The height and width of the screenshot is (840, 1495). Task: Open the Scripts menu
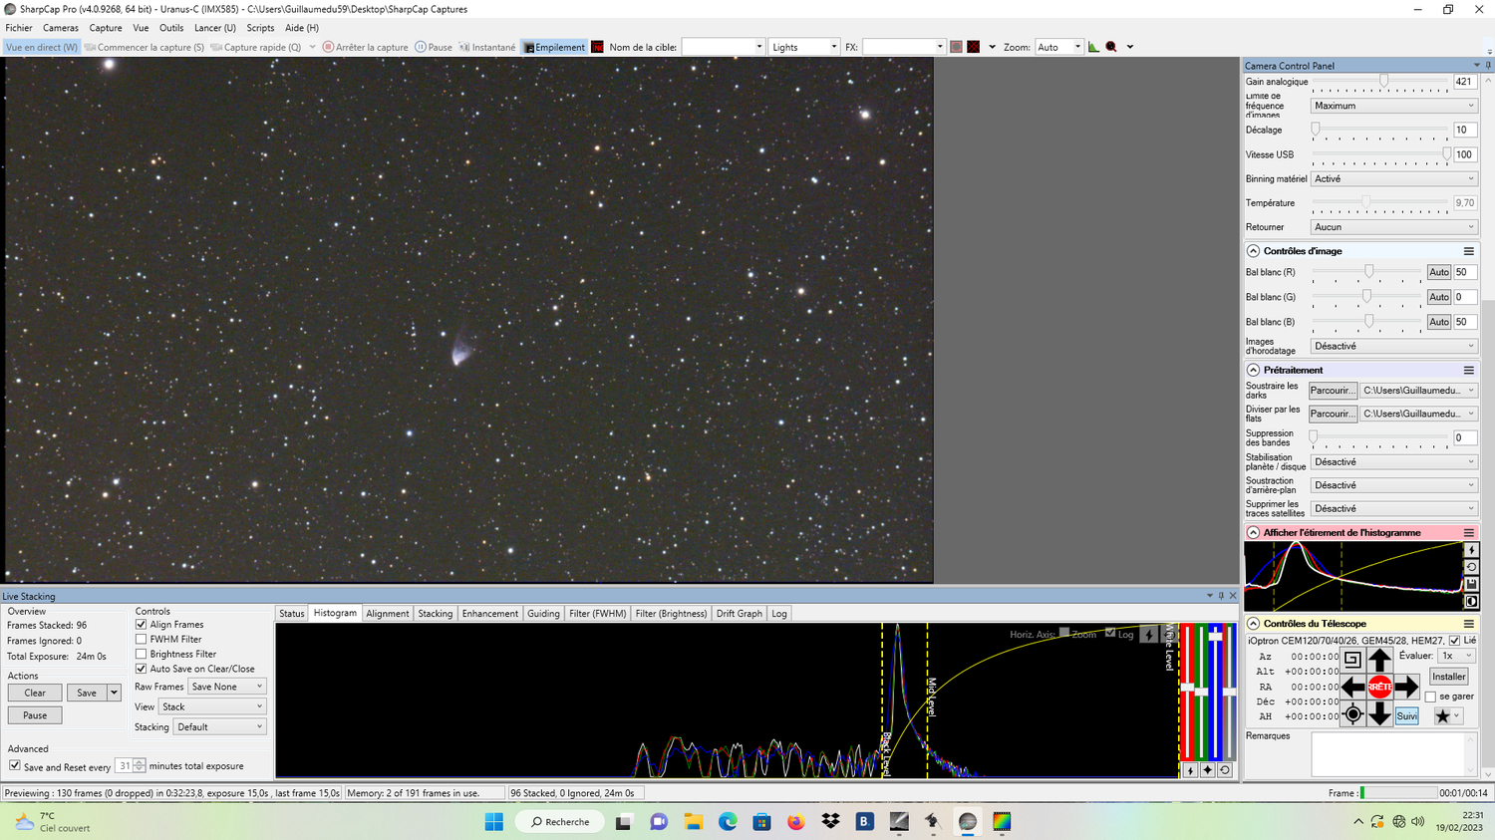click(x=260, y=28)
